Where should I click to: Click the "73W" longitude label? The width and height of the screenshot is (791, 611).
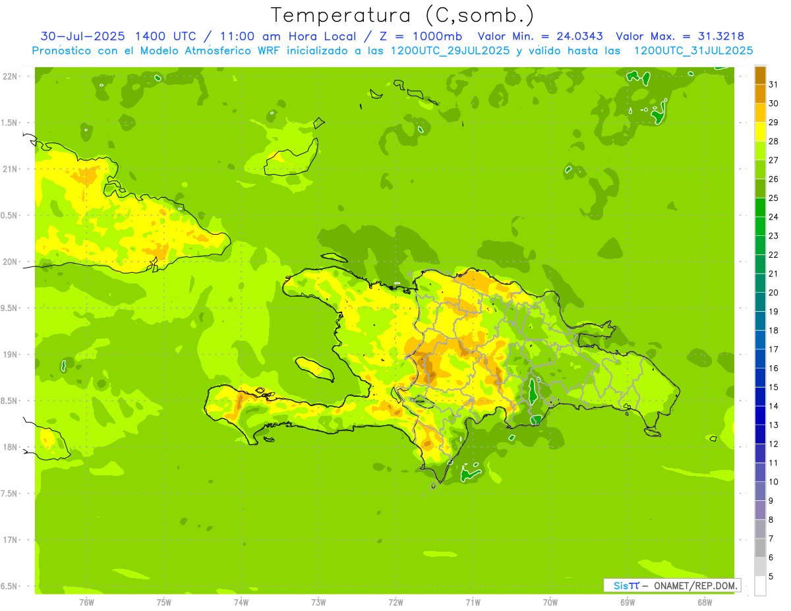pos(318,602)
